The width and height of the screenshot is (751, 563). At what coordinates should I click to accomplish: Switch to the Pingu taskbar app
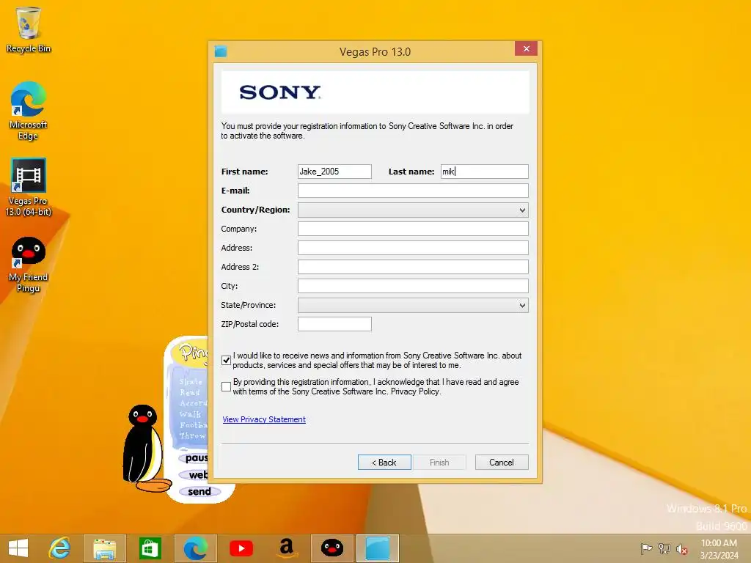332,548
